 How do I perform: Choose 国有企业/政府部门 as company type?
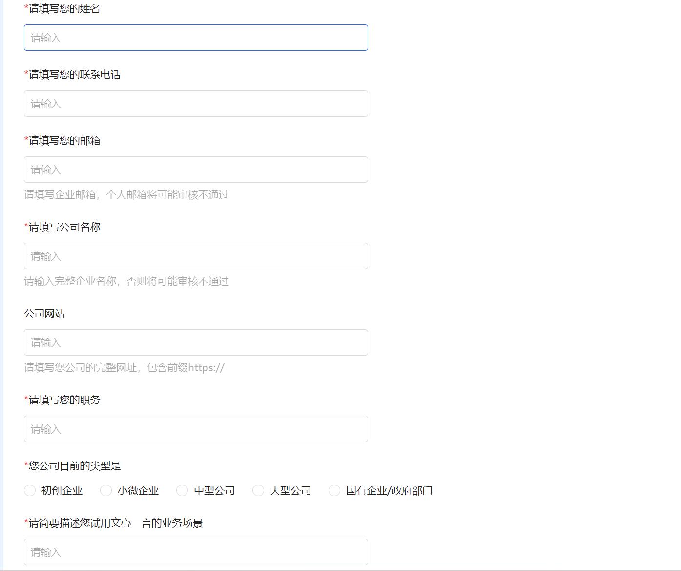(334, 490)
